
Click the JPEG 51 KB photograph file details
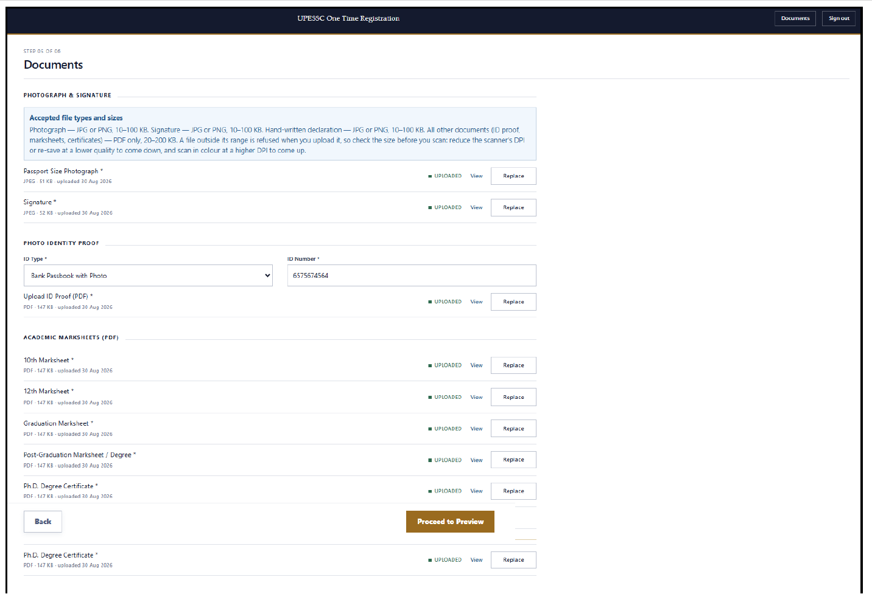[x=68, y=181]
